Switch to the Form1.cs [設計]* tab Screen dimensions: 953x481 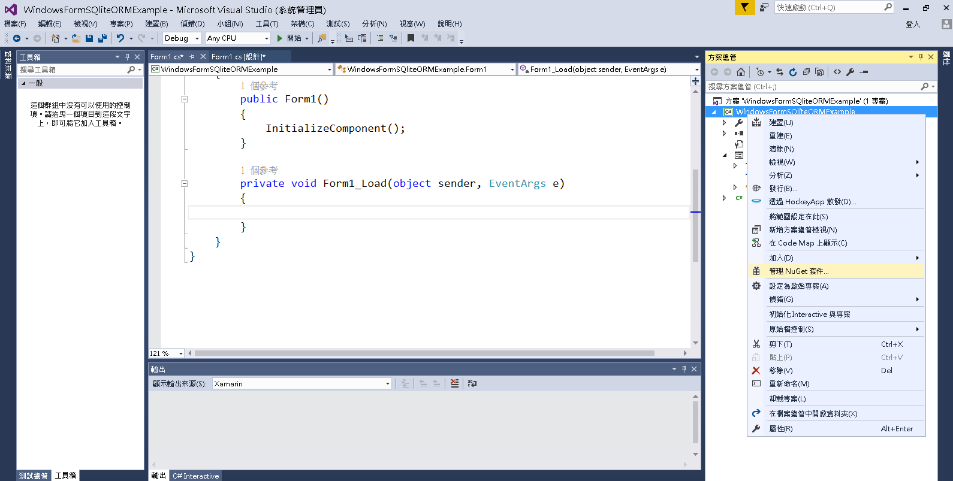point(239,57)
